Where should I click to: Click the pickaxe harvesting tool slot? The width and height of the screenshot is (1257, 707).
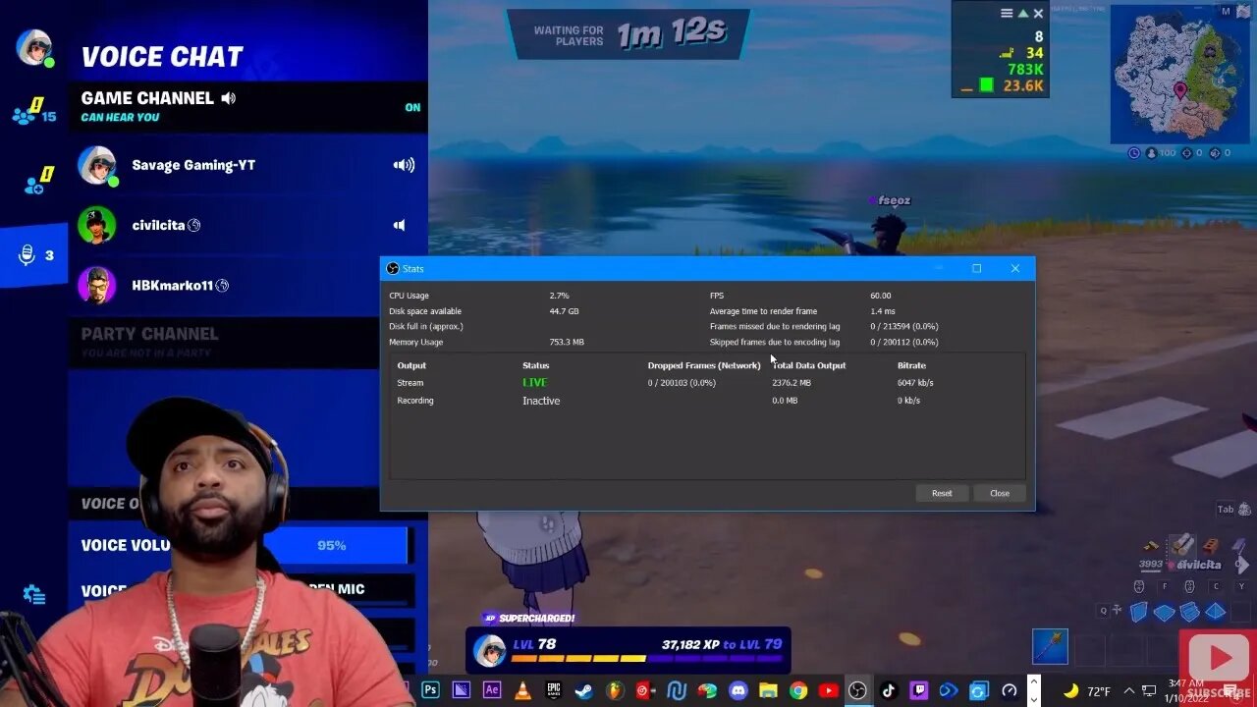pyautogui.click(x=1050, y=646)
